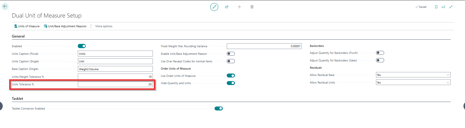Collapse the page with shrink arrows icon

tap(451, 7)
